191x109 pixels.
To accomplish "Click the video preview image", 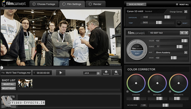I will [x=61, y=37].
